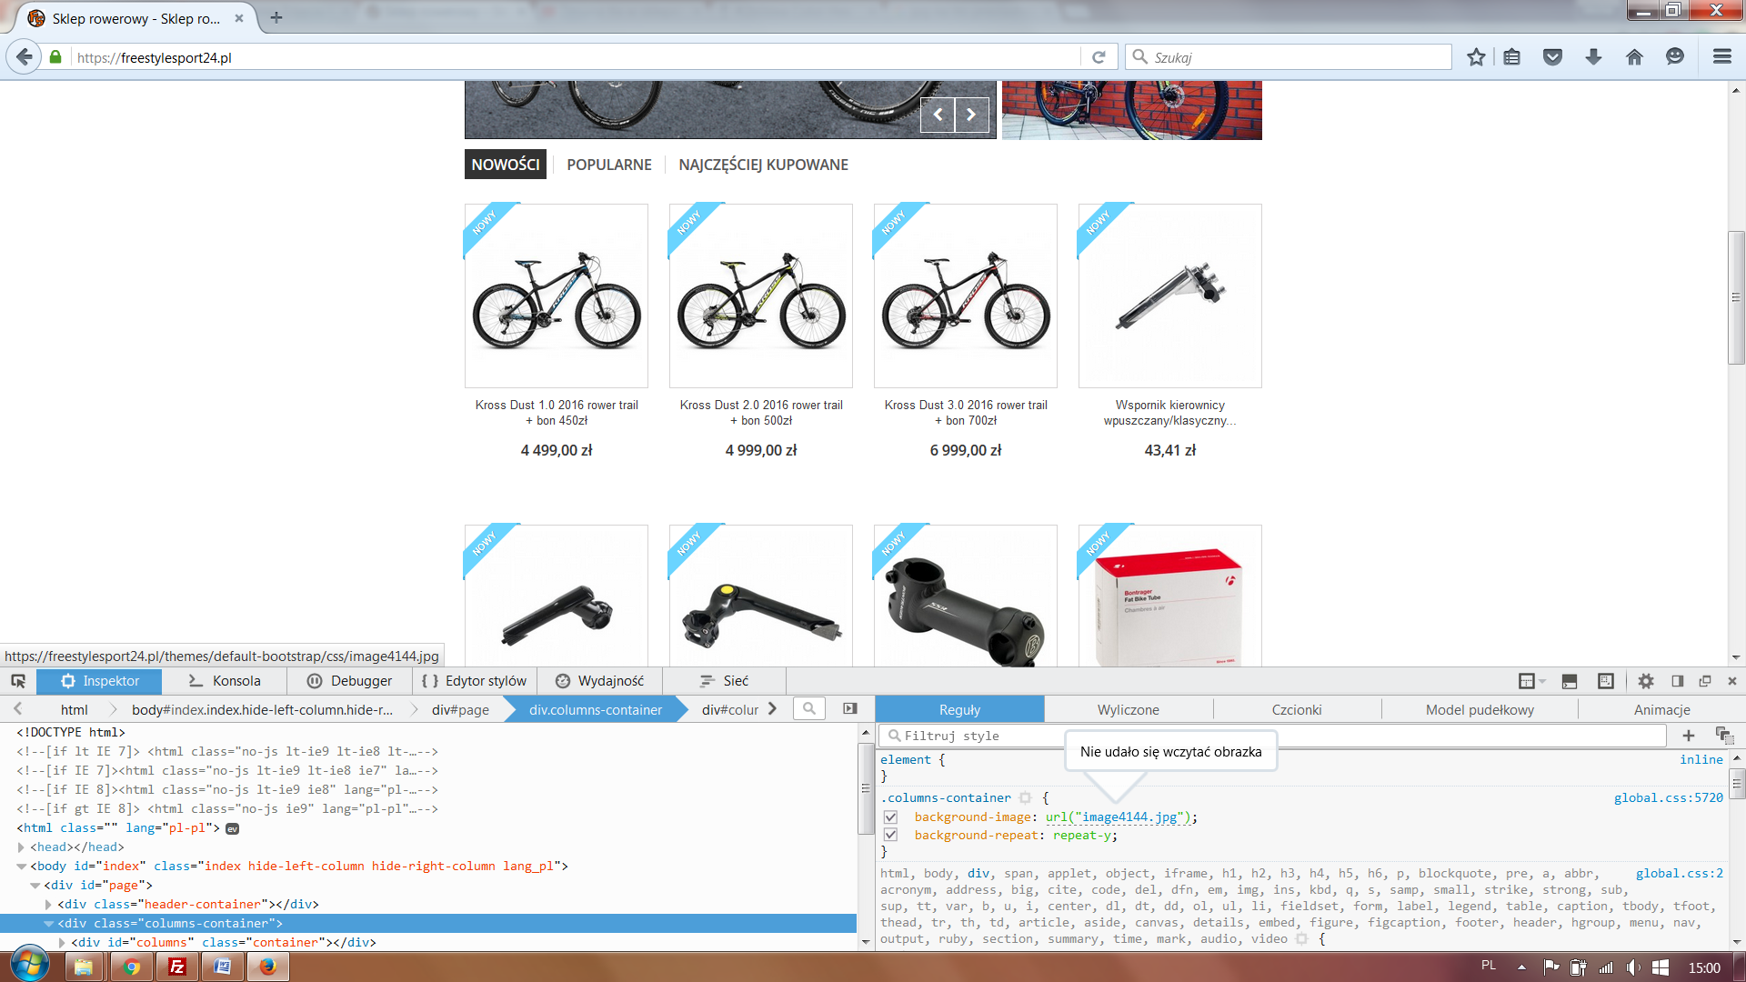
Task: Open the devtools settings gear
Action: (1646, 681)
